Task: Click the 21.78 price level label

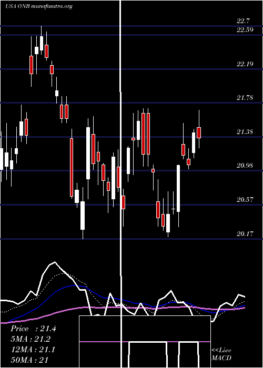Action: 245,98
